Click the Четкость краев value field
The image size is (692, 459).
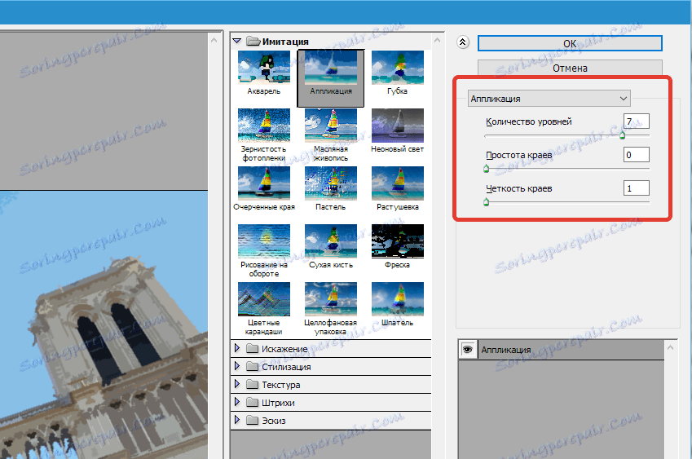636,188
